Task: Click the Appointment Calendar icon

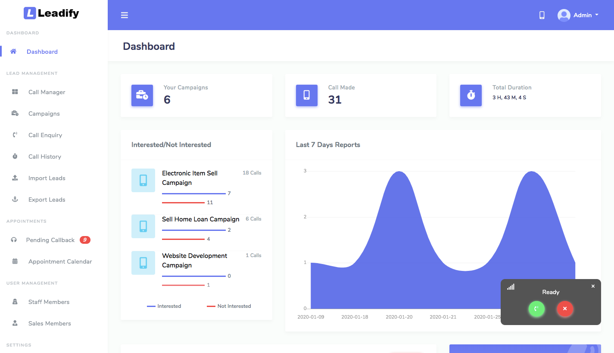Action: coord(15,261)
